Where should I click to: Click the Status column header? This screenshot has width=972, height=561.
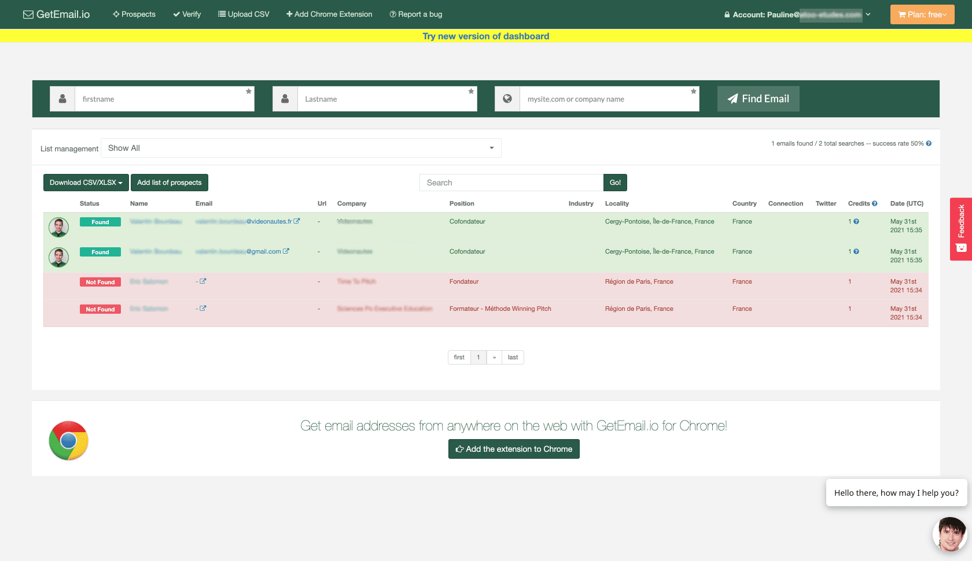coord(90,203)
